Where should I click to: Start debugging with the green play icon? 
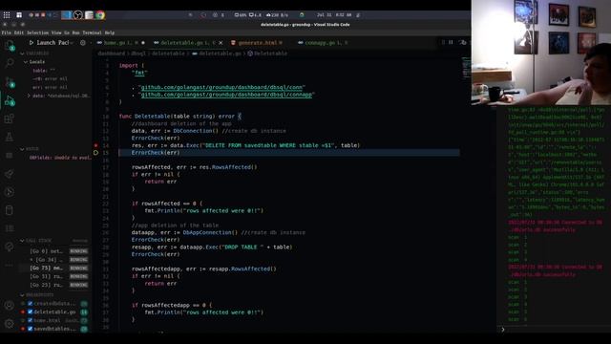tap(32, 42)
